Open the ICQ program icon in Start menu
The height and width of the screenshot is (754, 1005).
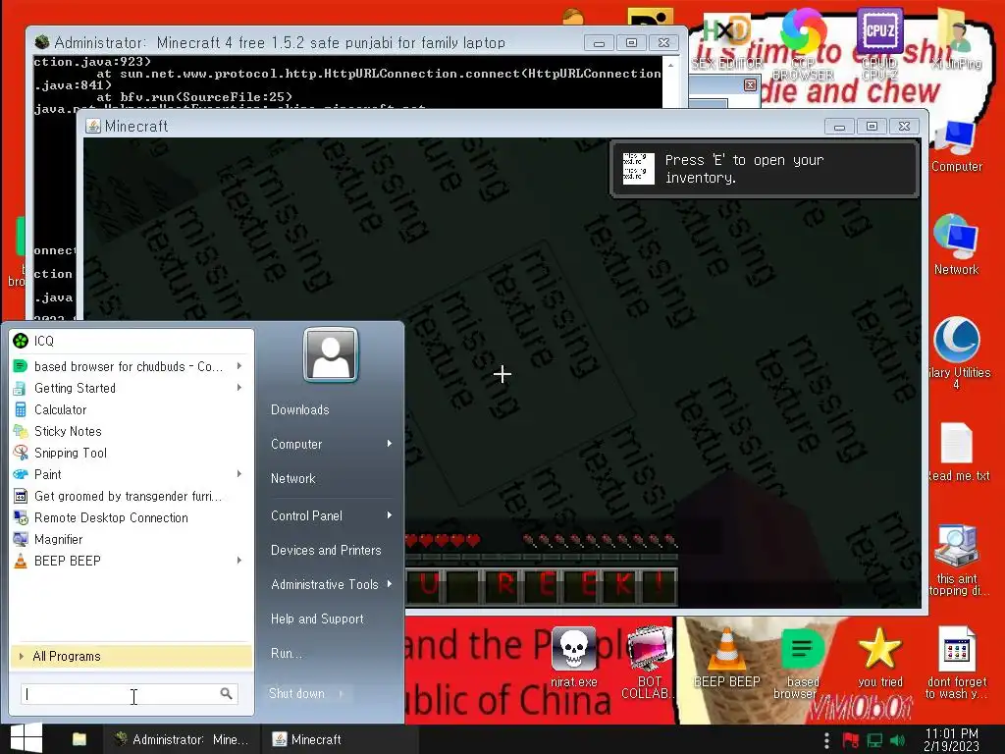21,341
